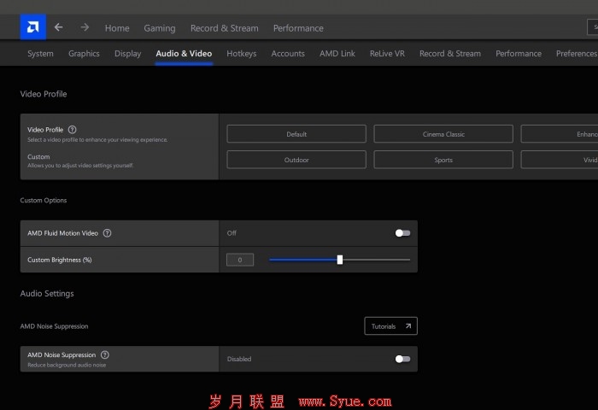Switch to the Graphics settings tab
The width and height of the screenshot is (598, 410).
[x=84, y=54]
